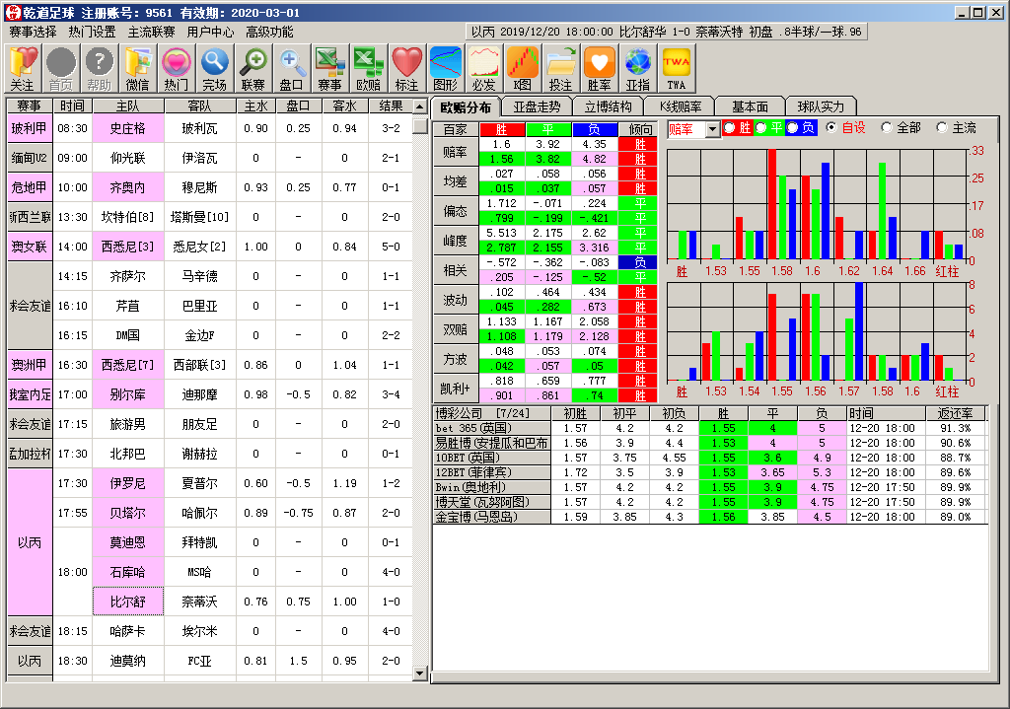Click the 返还率 column header
Screen dimensions: 1010x709
pyautogui.click(x=955, y=413)
